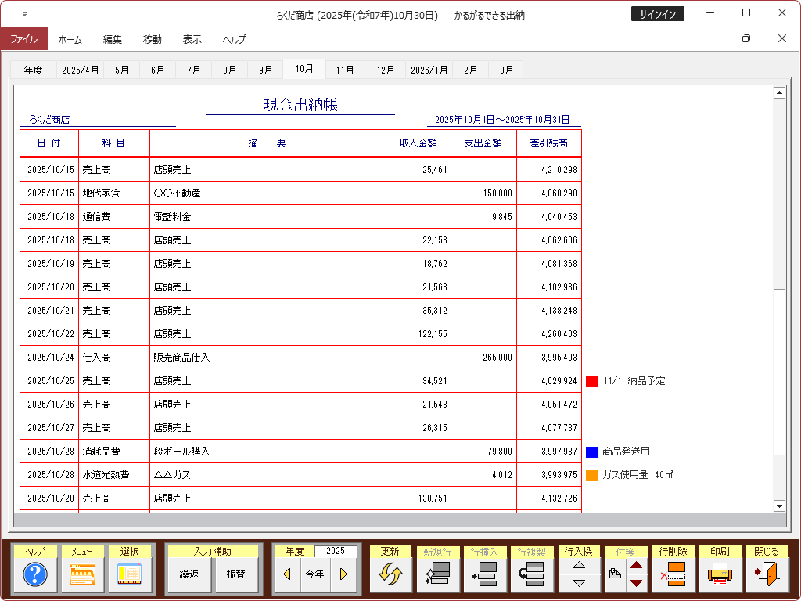Click the 行複製 duplicate row icon
The height and width of the screenshot is (601, 801).
click(x=532, y=575)
